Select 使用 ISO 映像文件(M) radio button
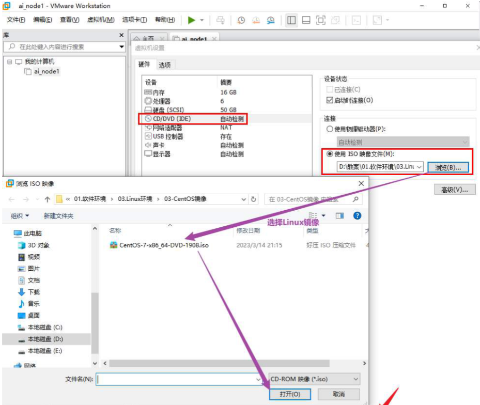 pyautogui.click(x=330, y=154)
